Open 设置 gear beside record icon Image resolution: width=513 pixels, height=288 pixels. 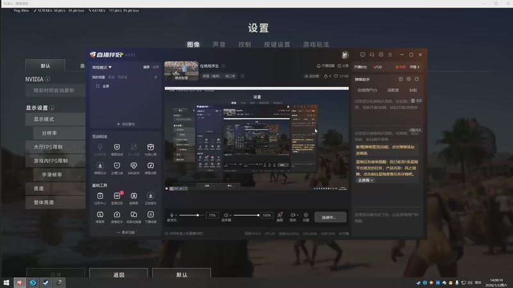(306, 216)
